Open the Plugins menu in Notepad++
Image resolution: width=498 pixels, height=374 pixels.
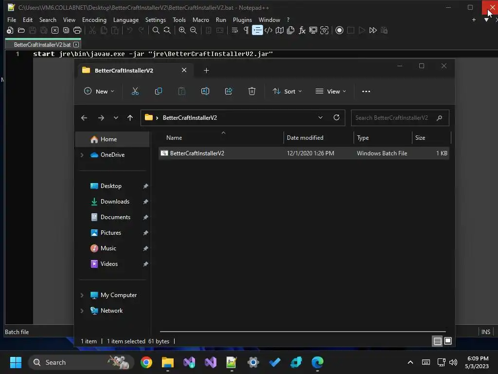click(x=242, y=19)
